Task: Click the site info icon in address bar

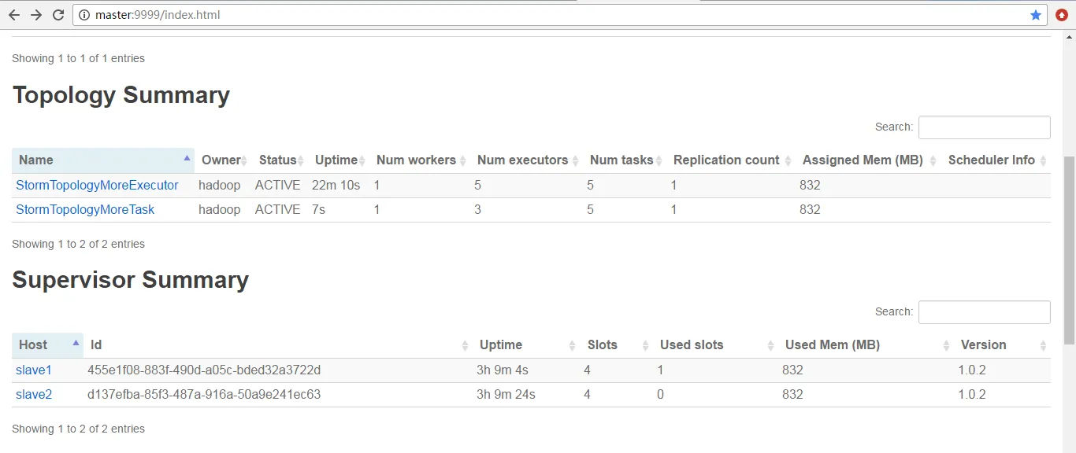Action: point(84,15)
